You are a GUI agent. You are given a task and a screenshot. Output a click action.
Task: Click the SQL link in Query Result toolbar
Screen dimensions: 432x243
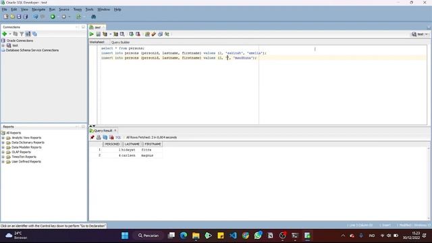coord(118,137)
